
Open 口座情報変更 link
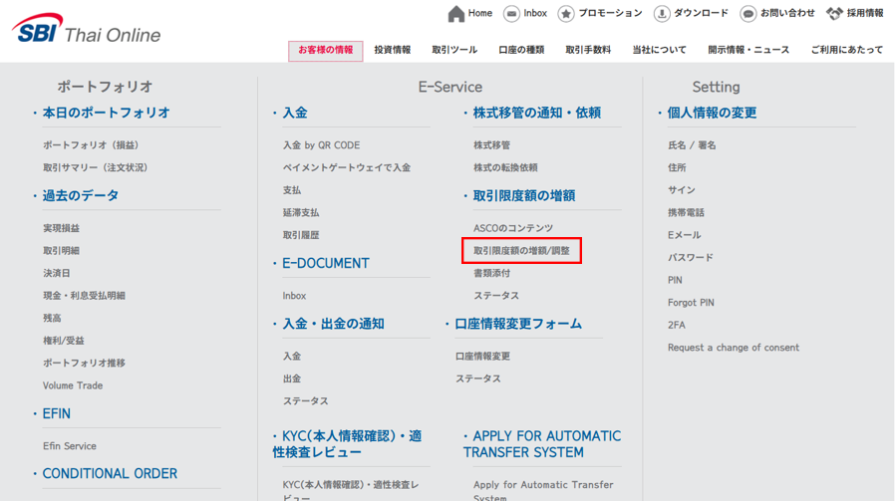(482, 356)
